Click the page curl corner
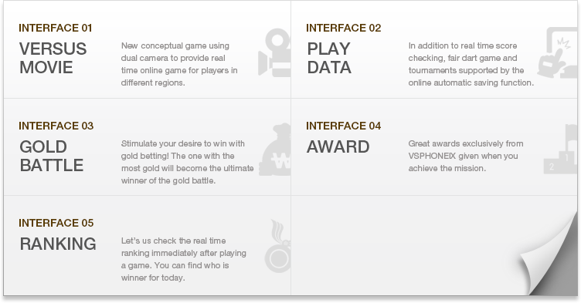Image resolution: width=581 pixels, height=303 pixels. pyautogui.click(x=549, y=256)
